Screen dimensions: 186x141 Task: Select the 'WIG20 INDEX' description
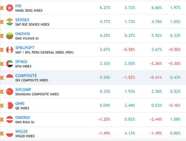pos(25,136)
